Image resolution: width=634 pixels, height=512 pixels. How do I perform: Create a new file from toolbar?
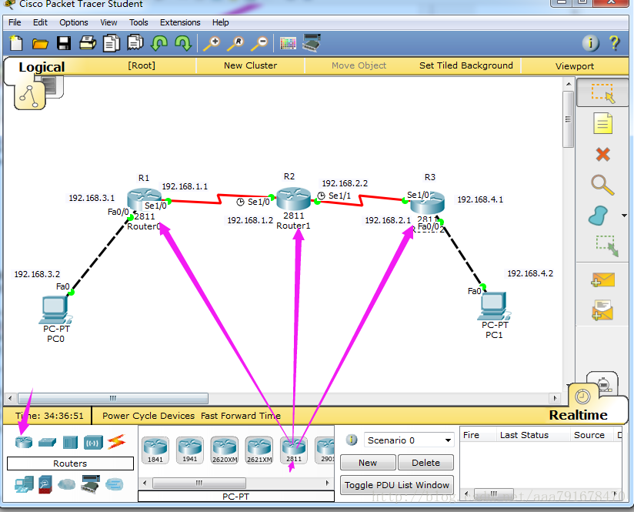coord(16,43)
